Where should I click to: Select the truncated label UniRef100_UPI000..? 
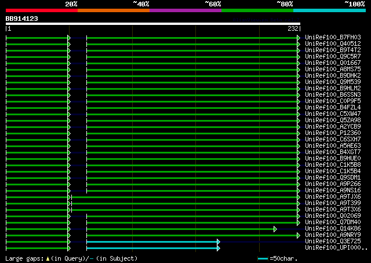pyautogui.click(x=336, y=248)
